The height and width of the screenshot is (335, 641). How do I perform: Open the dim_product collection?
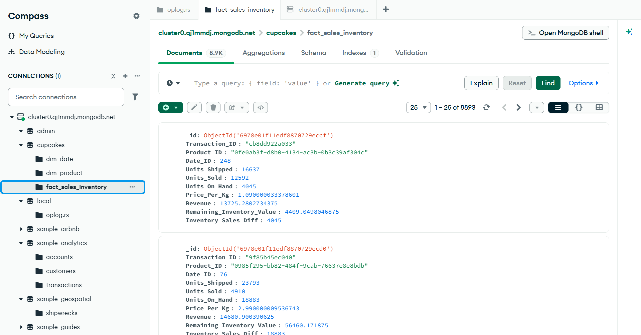(x=64, y=173)
